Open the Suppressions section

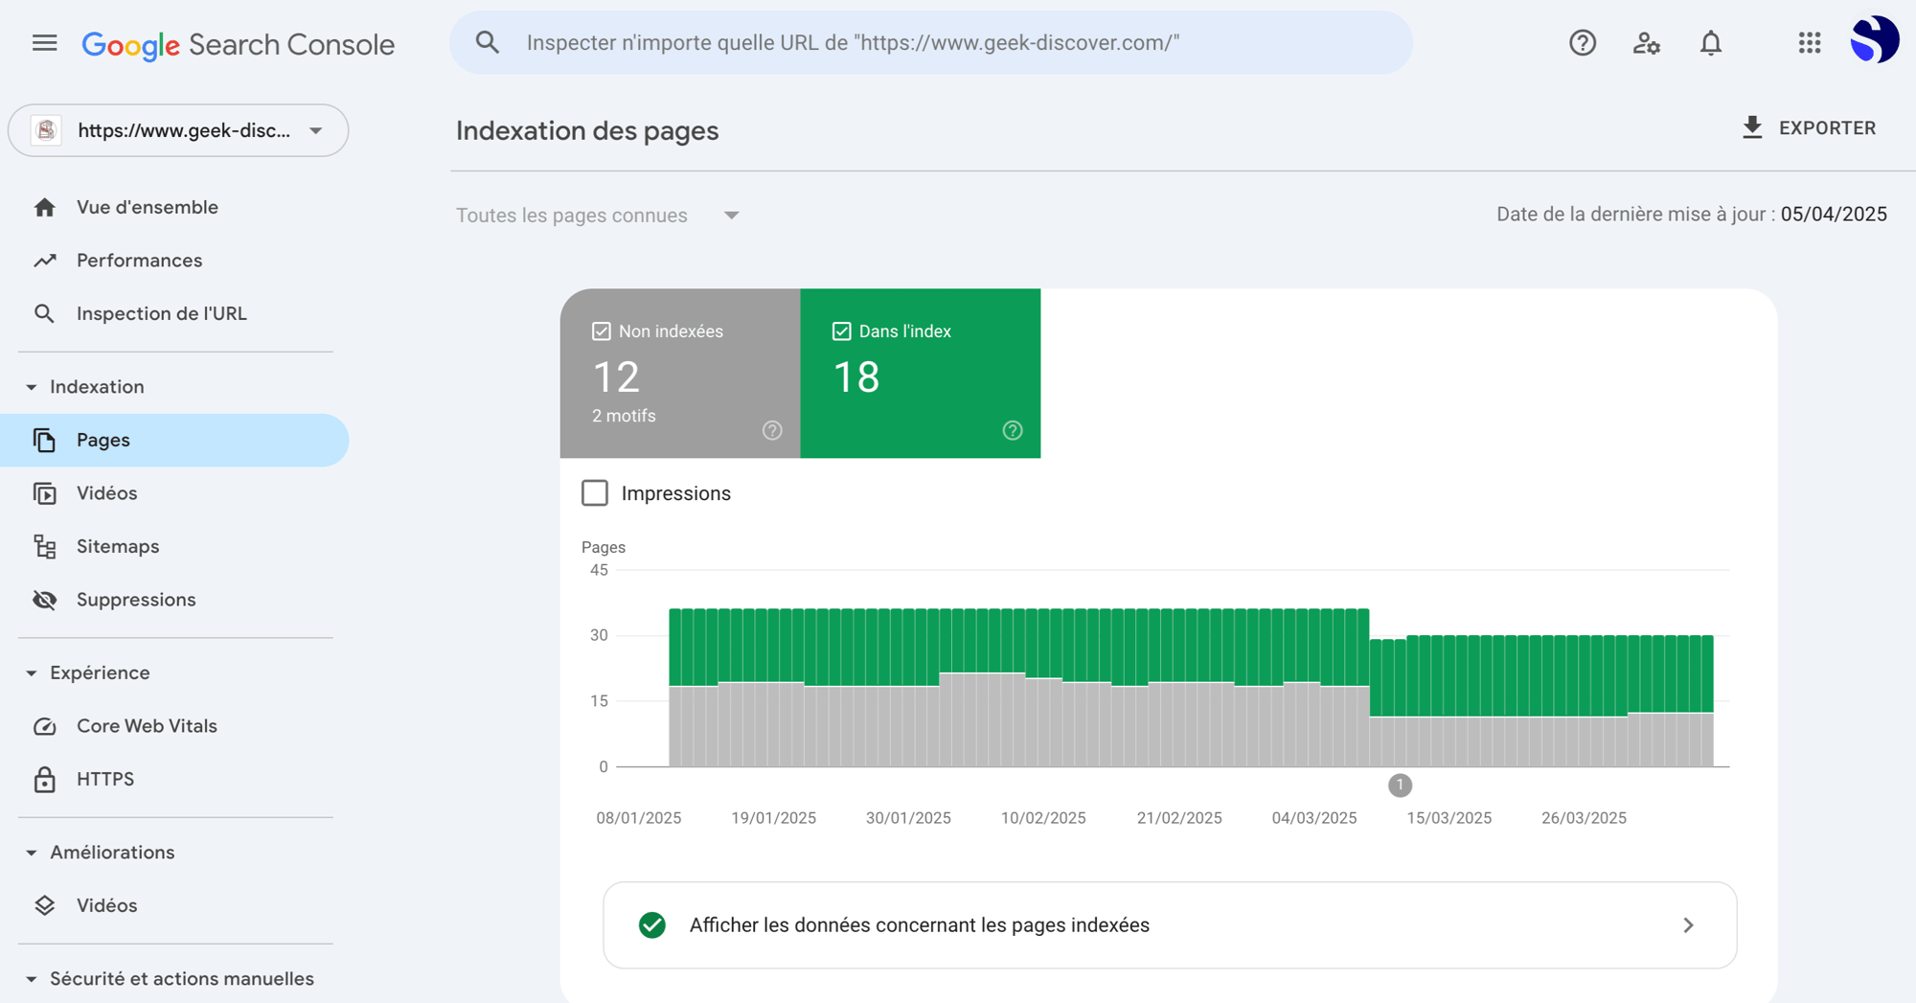(135, 599)
